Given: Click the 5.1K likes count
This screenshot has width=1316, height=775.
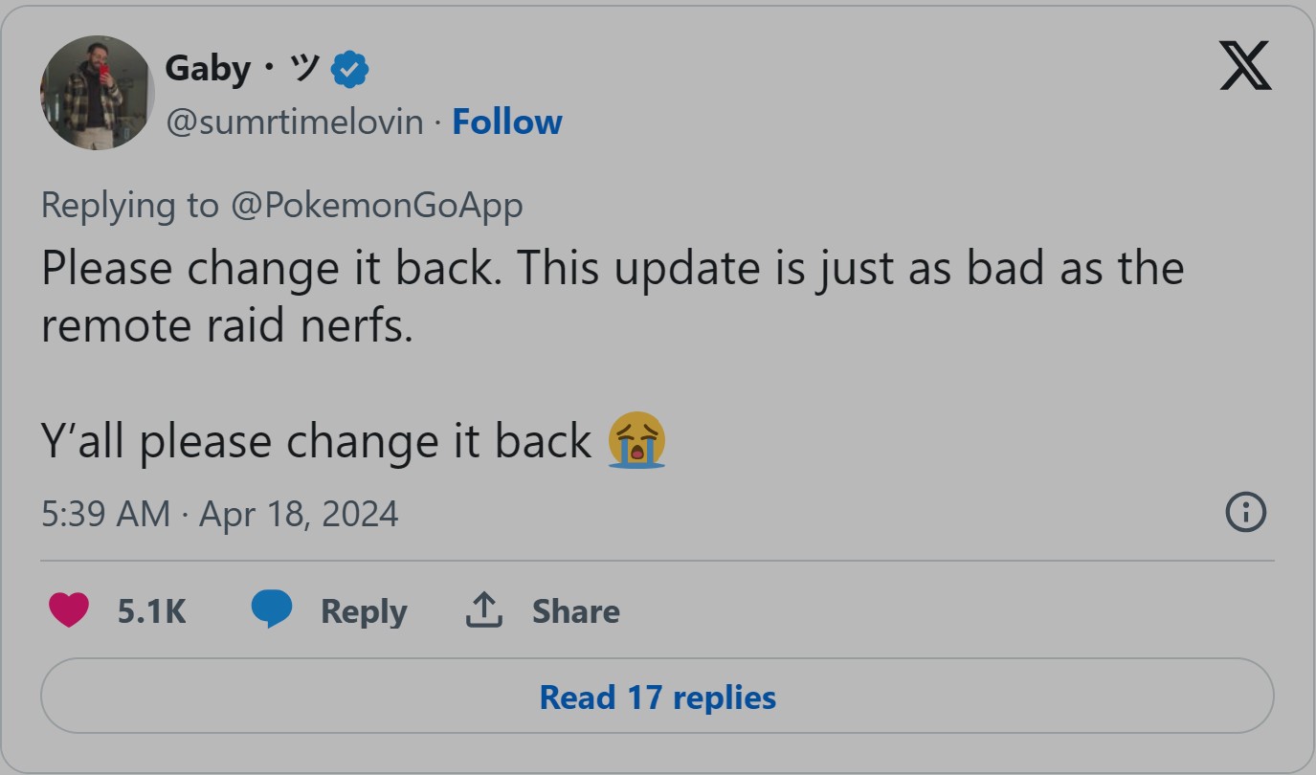Looking at the screenshot, I should tap(151, 610).
